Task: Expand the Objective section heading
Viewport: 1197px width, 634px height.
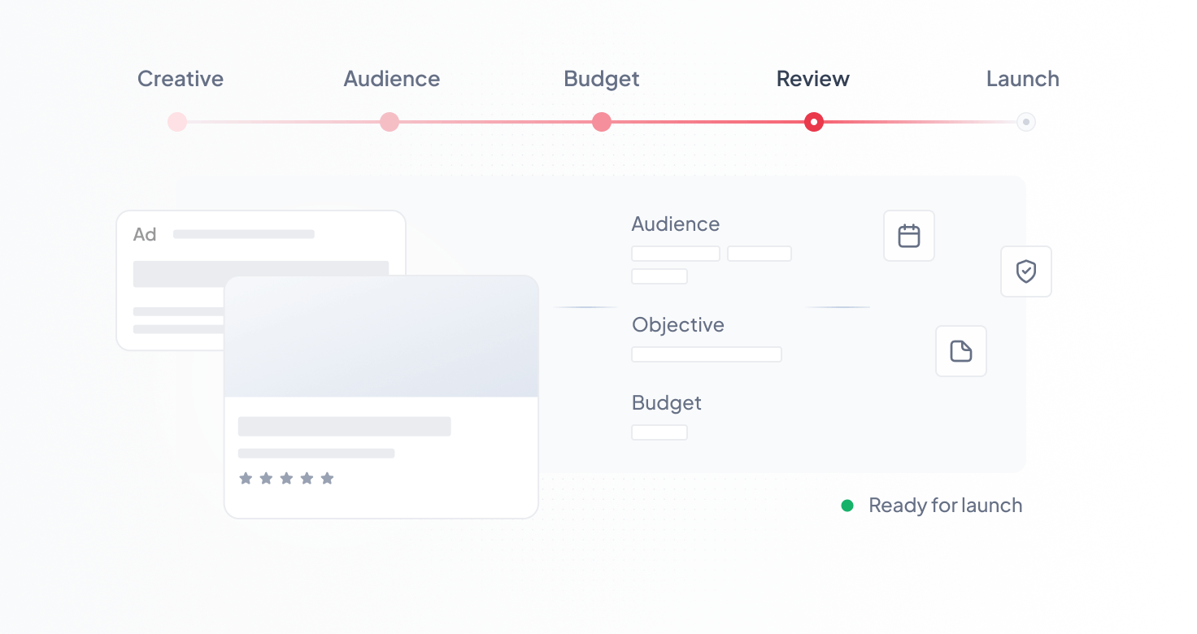Action: click(677, 325)
